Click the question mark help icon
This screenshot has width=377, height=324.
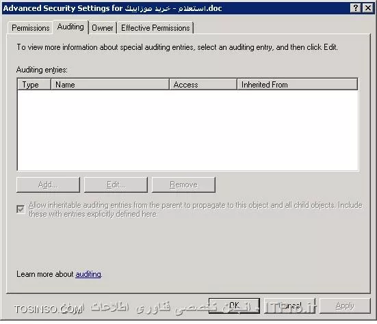[x=356, y=8]
